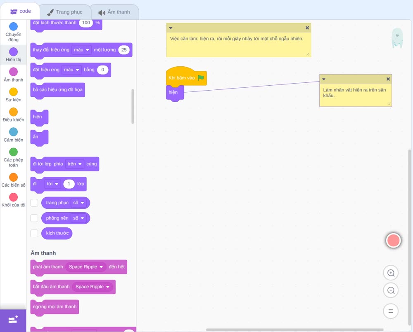Open the 'màu' dropdown in đặt hiệu ứng
The height and width of the screenshot is (332, 413).
pyautogui.click(x=71, y=70)
